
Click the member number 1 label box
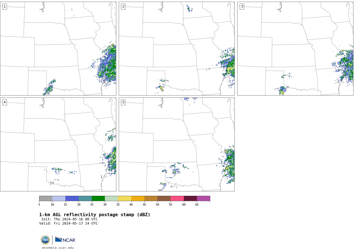coord(4,6)
